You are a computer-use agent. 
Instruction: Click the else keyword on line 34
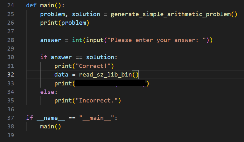pos(47,92)
